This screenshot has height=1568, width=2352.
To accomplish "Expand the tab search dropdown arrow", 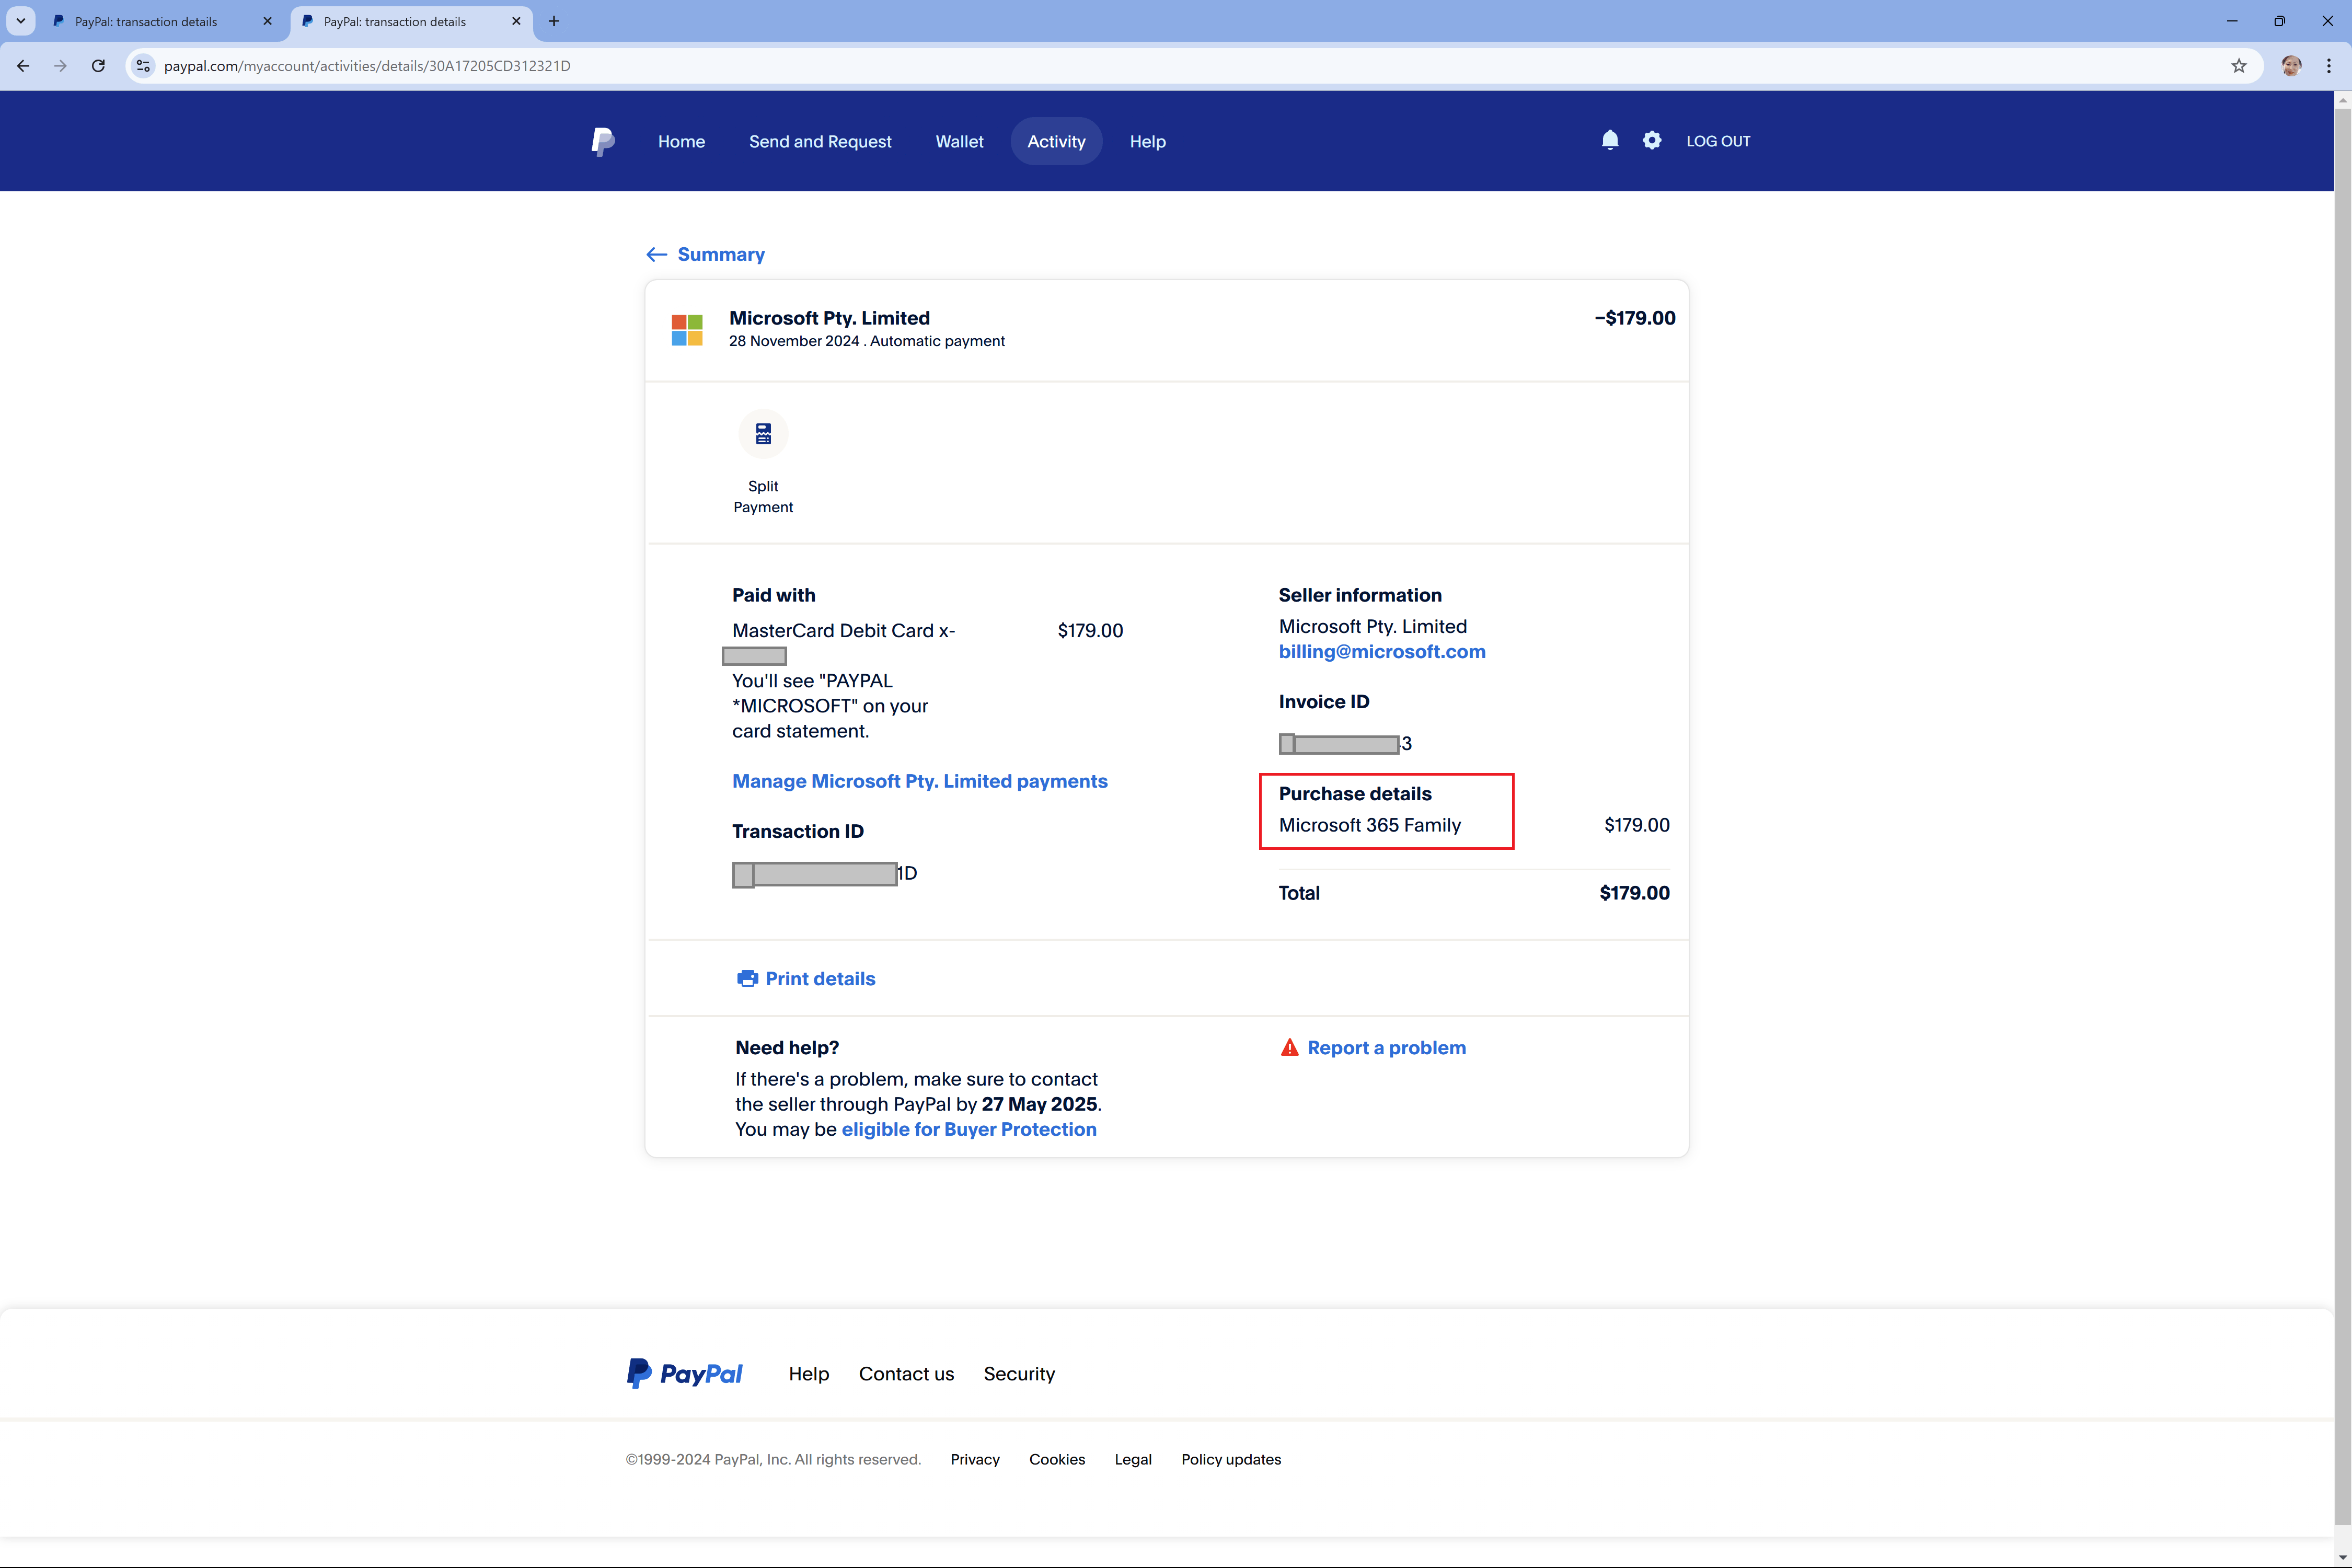I will 20,21.
